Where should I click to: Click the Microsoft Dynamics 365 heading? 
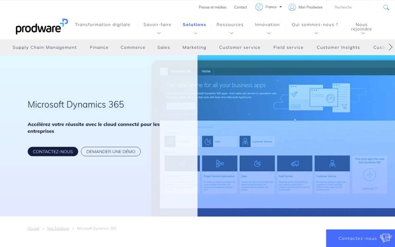76,104
